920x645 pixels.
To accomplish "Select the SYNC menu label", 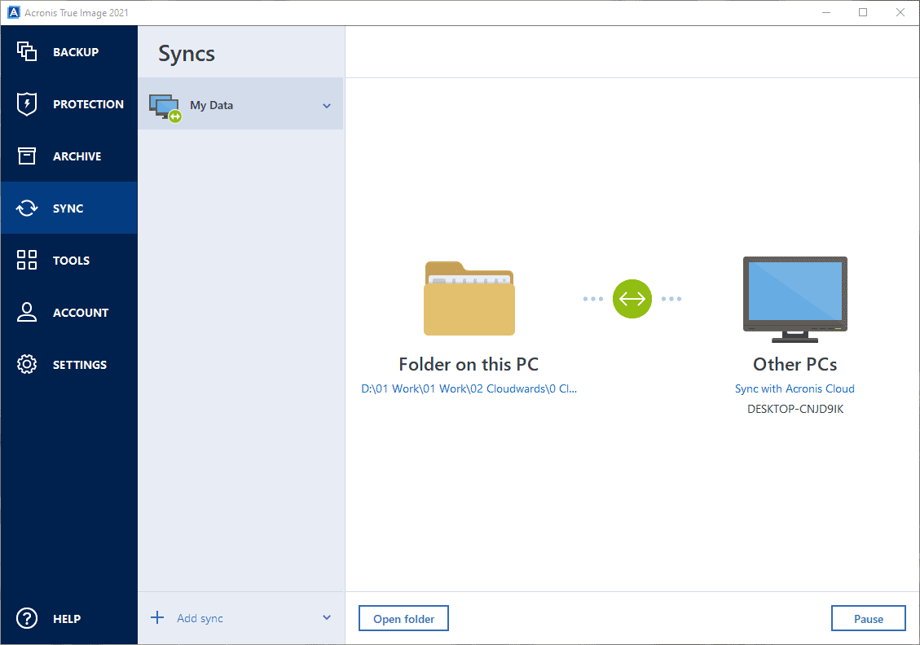I will coord(68,208).
